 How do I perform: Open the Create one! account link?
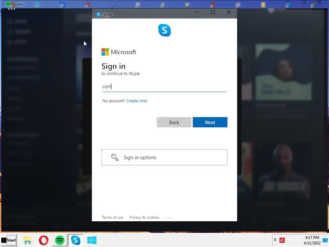coord(137,101)
